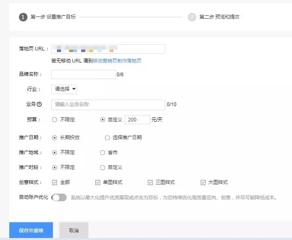Click 取消 button
The image size is (292, 240).
pyautogui.click(x=74, y=230)
